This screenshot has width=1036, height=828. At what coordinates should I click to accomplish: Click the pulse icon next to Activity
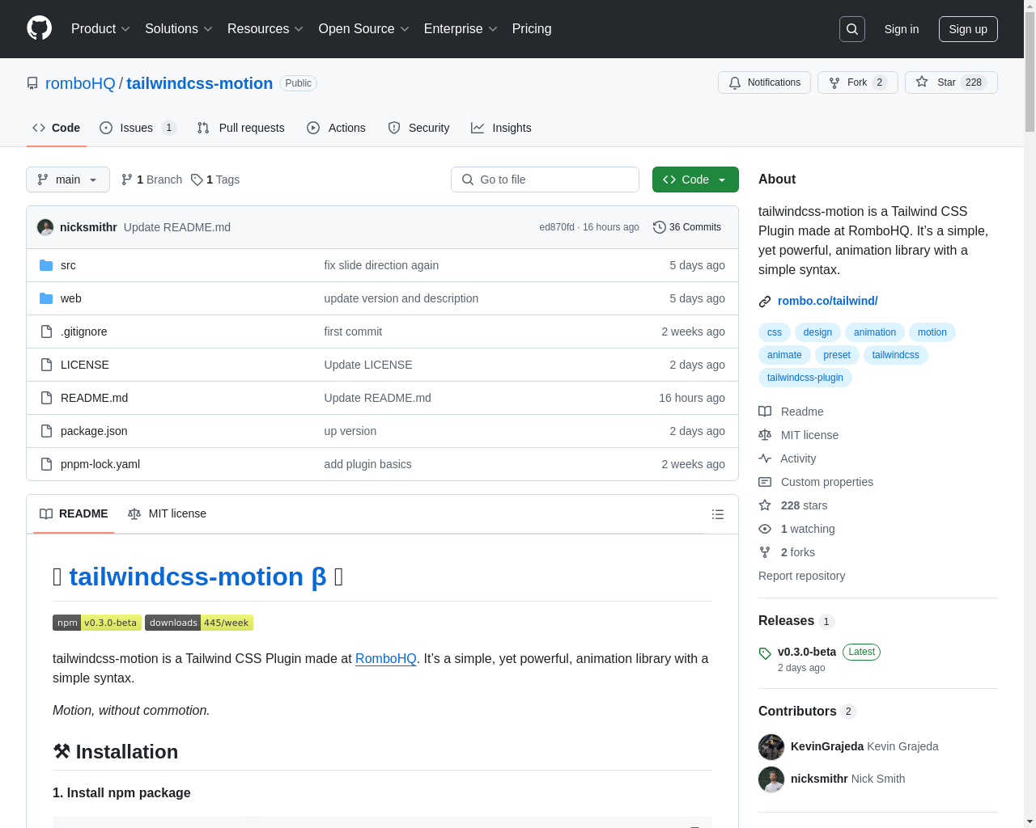click(765, 458)
